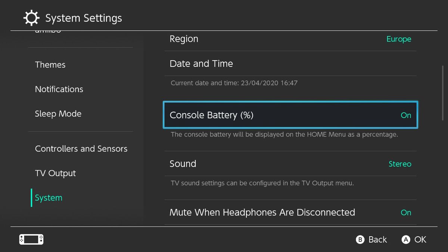This screenshot has width=448, height=252.
Task: Click the System Settings gear icon
Action: click(x=31, y=18)
